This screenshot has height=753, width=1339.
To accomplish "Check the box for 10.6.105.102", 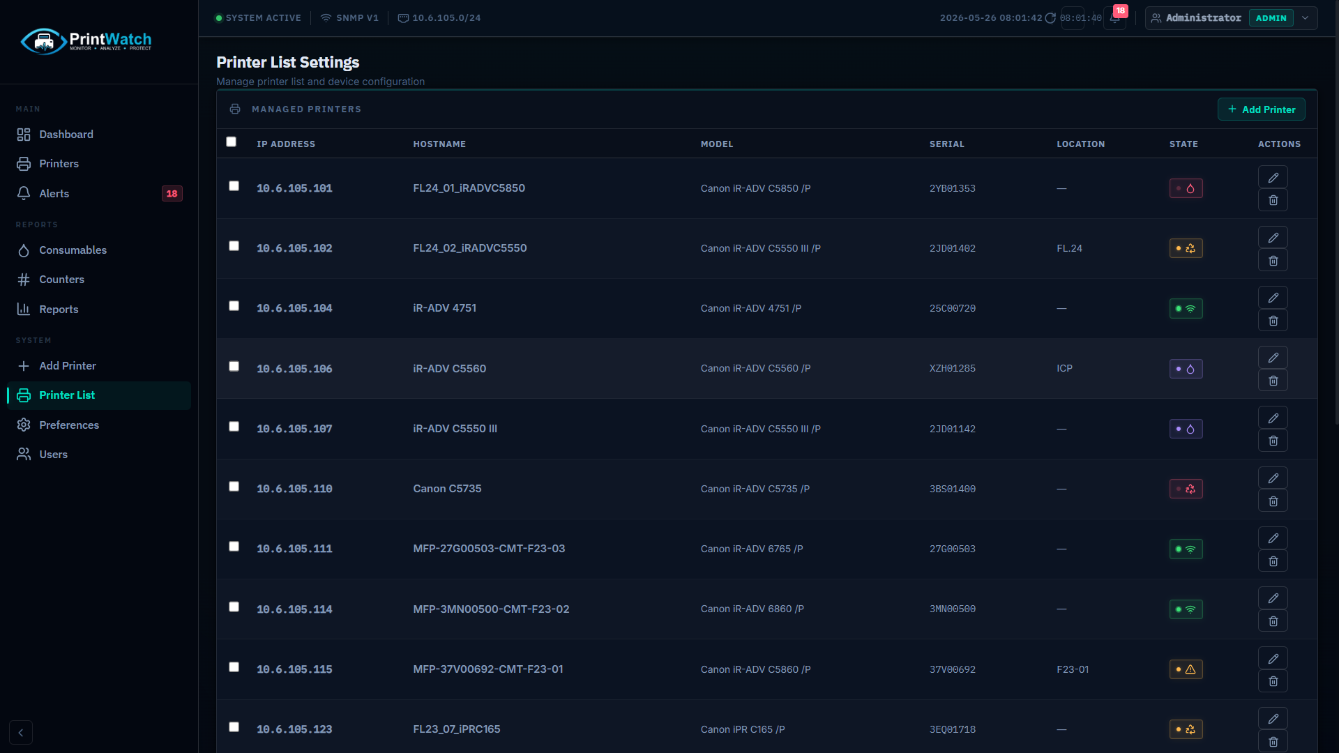I will click(x=234, y=246).
